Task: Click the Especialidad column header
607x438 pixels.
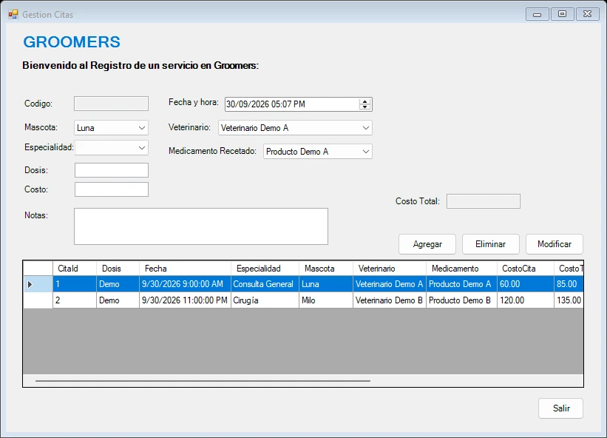Action: point(265,269)
